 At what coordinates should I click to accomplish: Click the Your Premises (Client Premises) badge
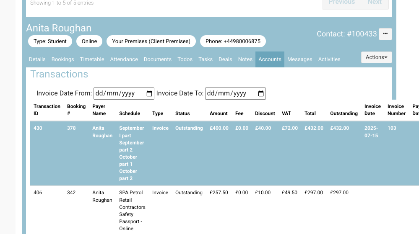[151, 41]
